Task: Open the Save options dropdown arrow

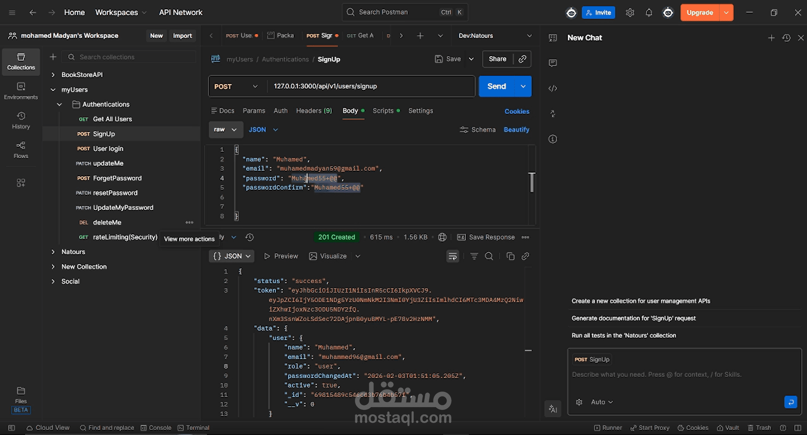Action: 471,59
